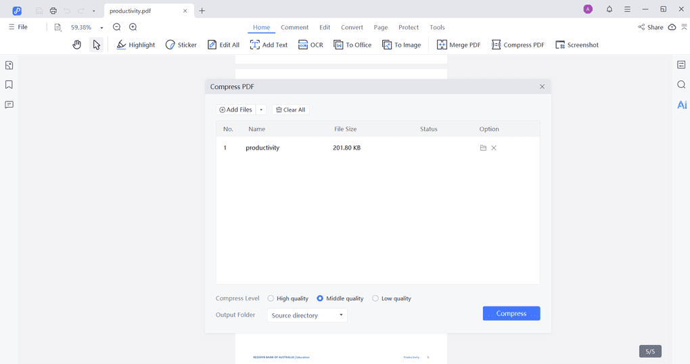Open the AI assistant panel

click(682, 105)
